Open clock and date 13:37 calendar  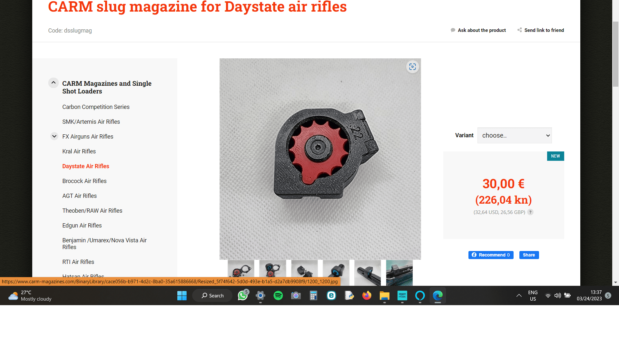589,295
